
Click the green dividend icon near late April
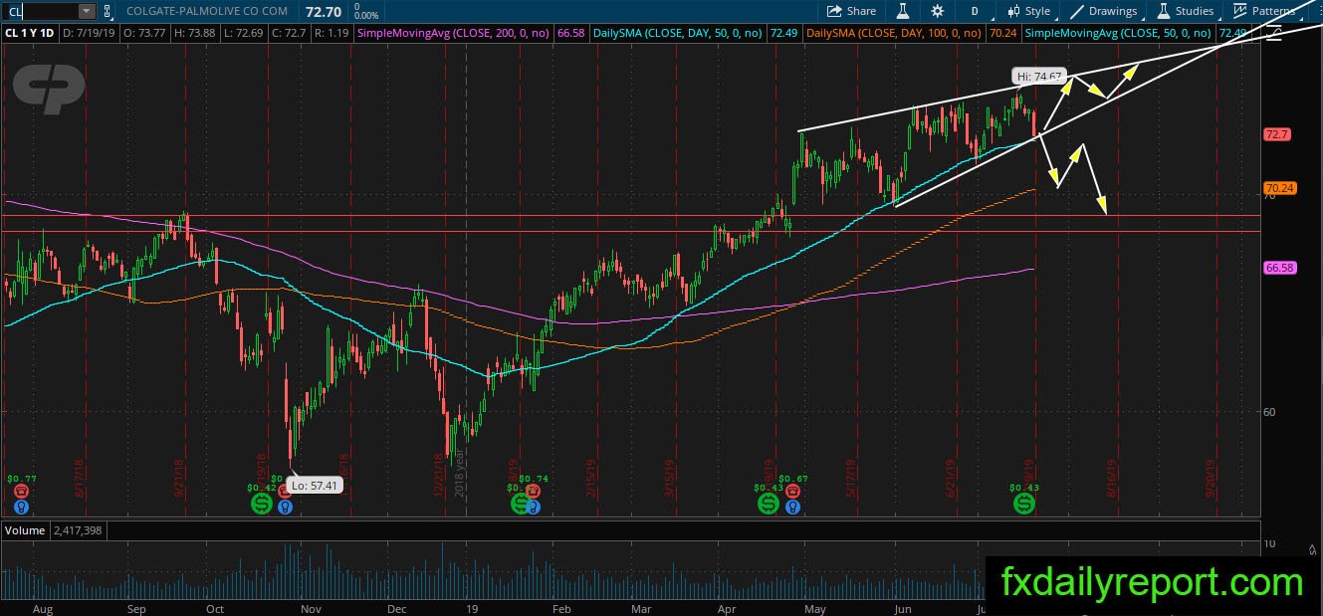tap(768, 504)
